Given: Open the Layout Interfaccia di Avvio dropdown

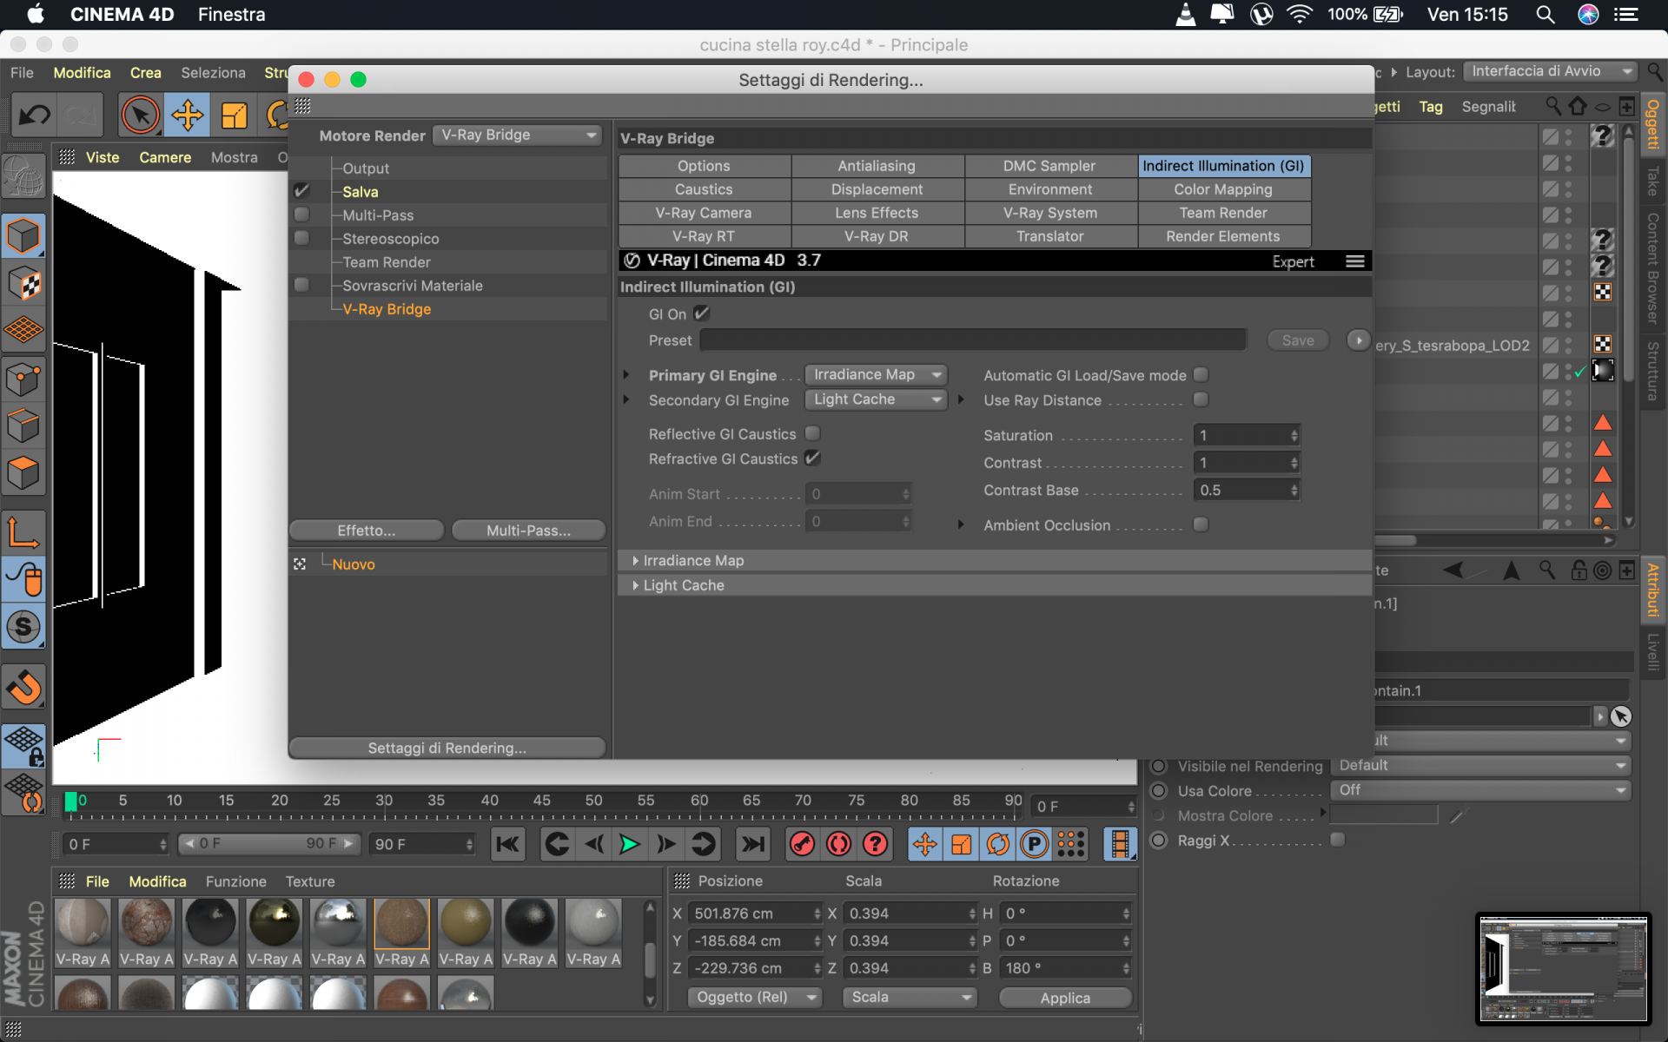Looking at the screenshot, I should 1550,71.
